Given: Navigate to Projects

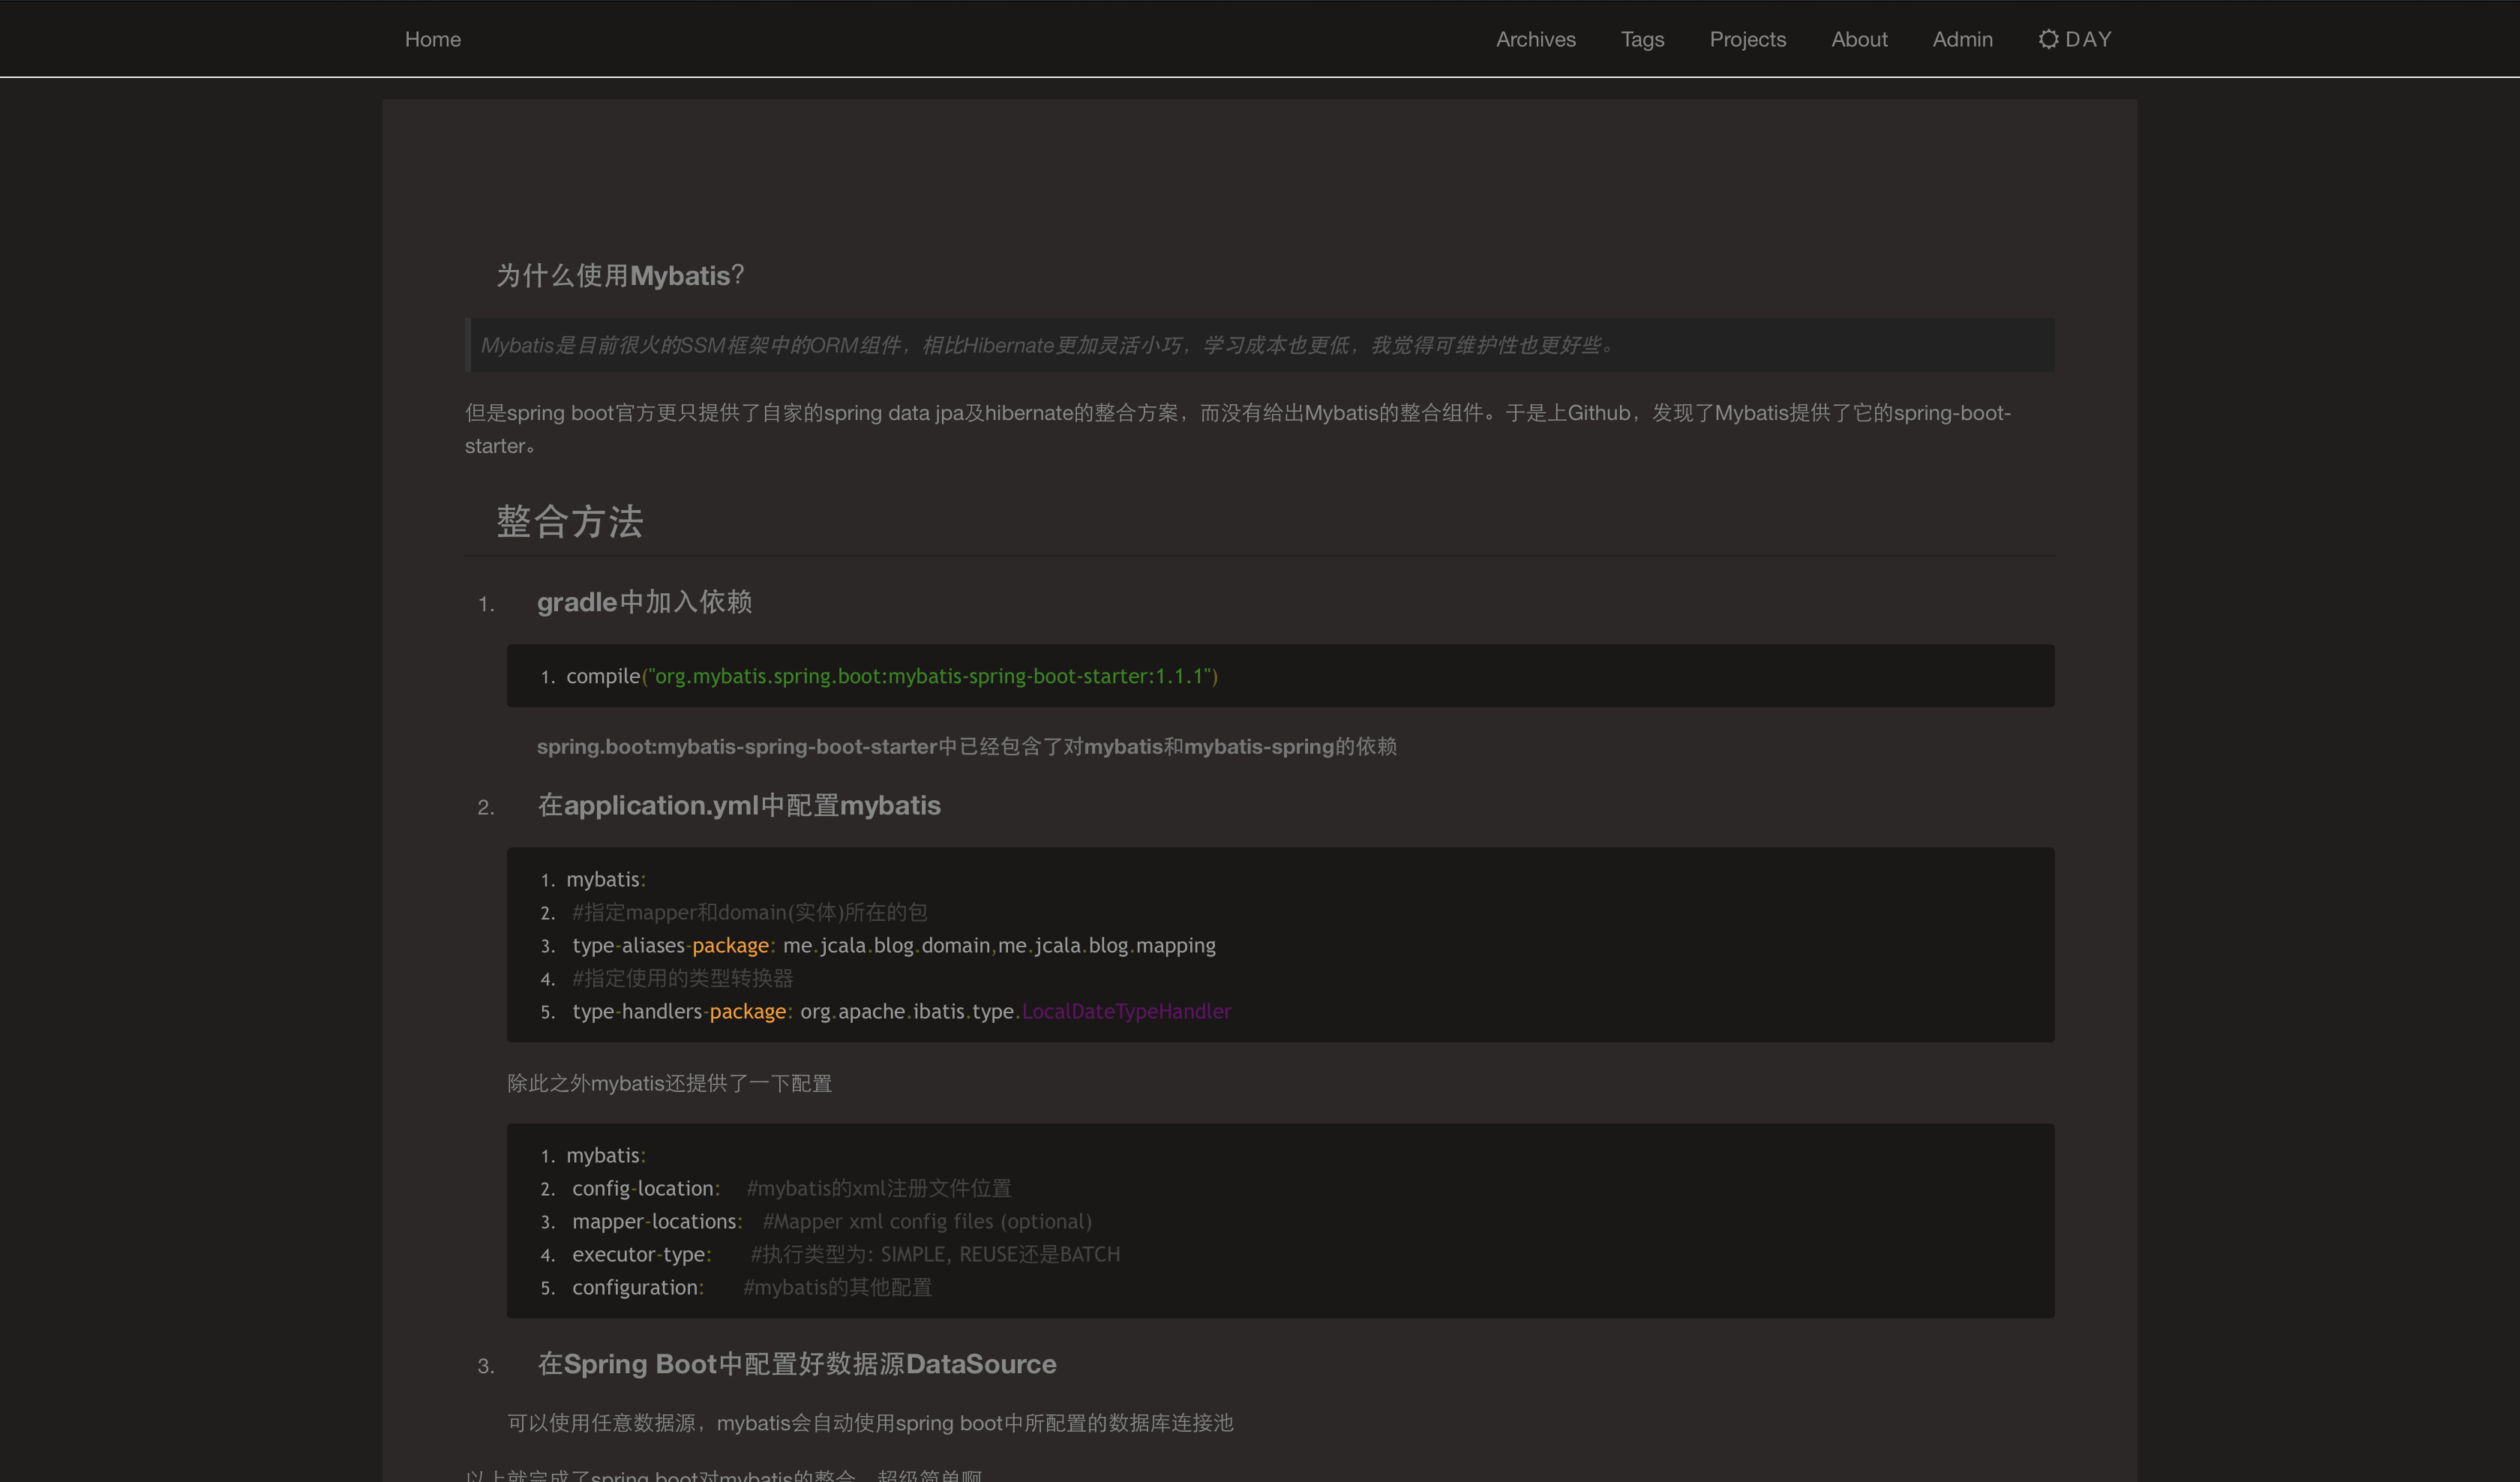Looking at the screenshot, I should pos(1747,39).
